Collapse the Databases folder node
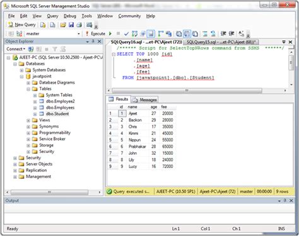Viewport: 299px width, 236px height. point(15,64)
